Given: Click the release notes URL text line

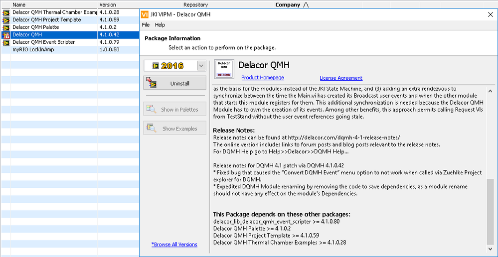Looking at the screenshot, I should [x=307, y=137].
